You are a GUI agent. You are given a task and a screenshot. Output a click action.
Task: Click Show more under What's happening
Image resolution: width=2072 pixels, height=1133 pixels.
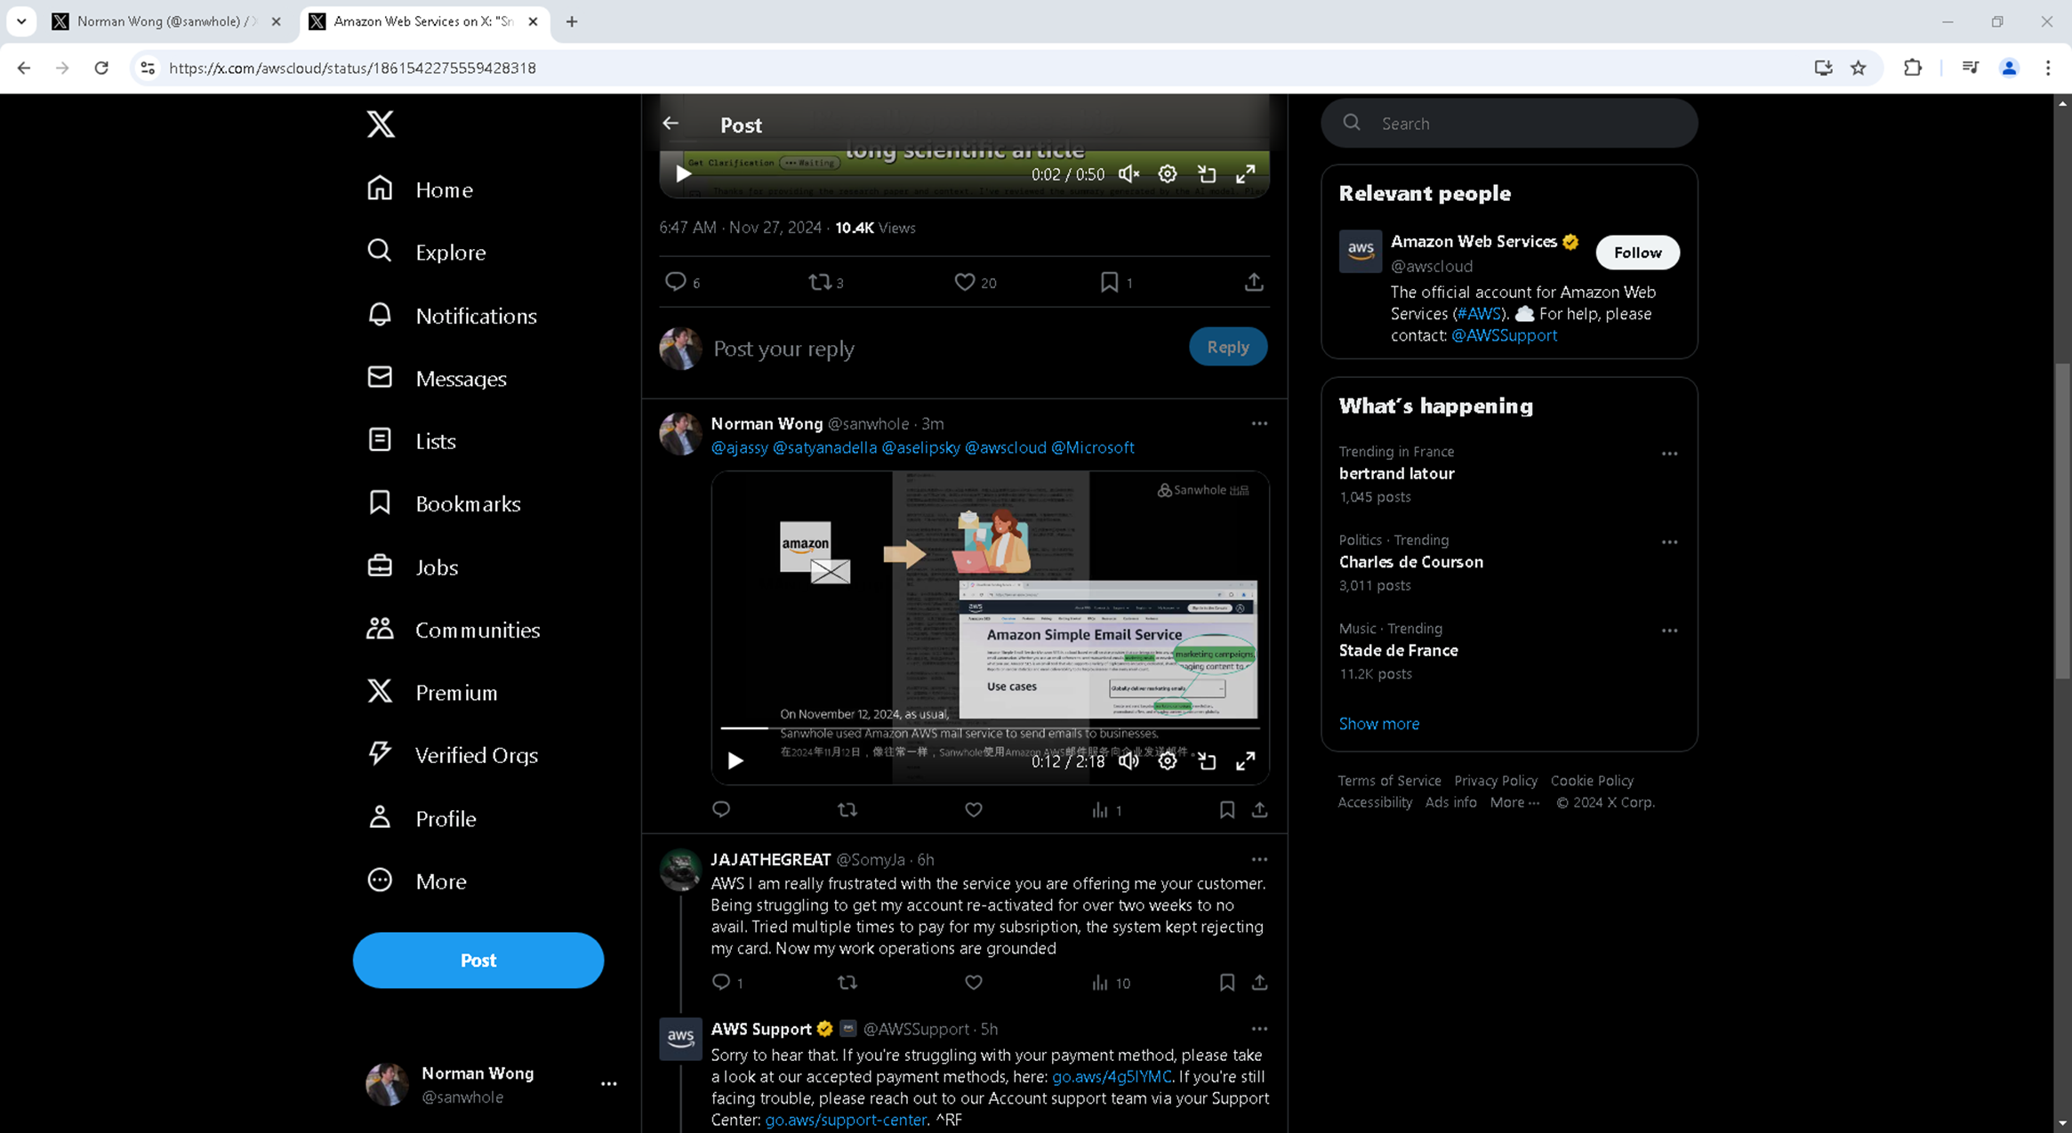coord(1378,724)
